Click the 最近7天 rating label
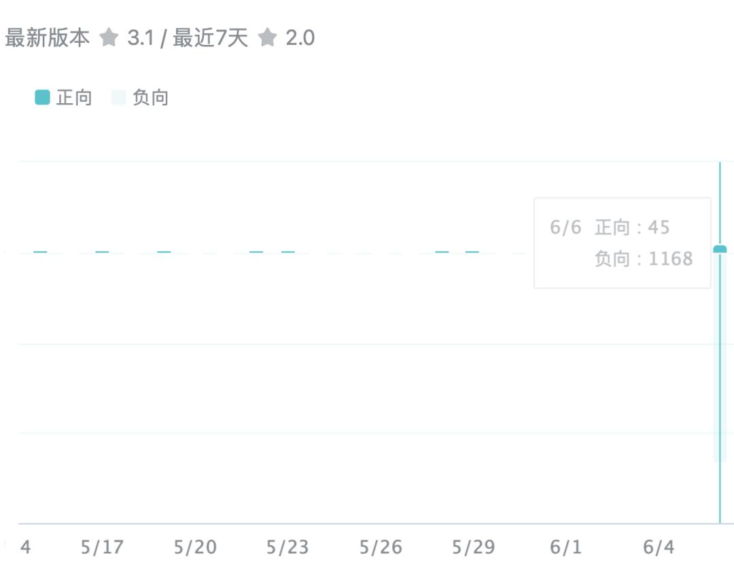 [x=211, y=38]
